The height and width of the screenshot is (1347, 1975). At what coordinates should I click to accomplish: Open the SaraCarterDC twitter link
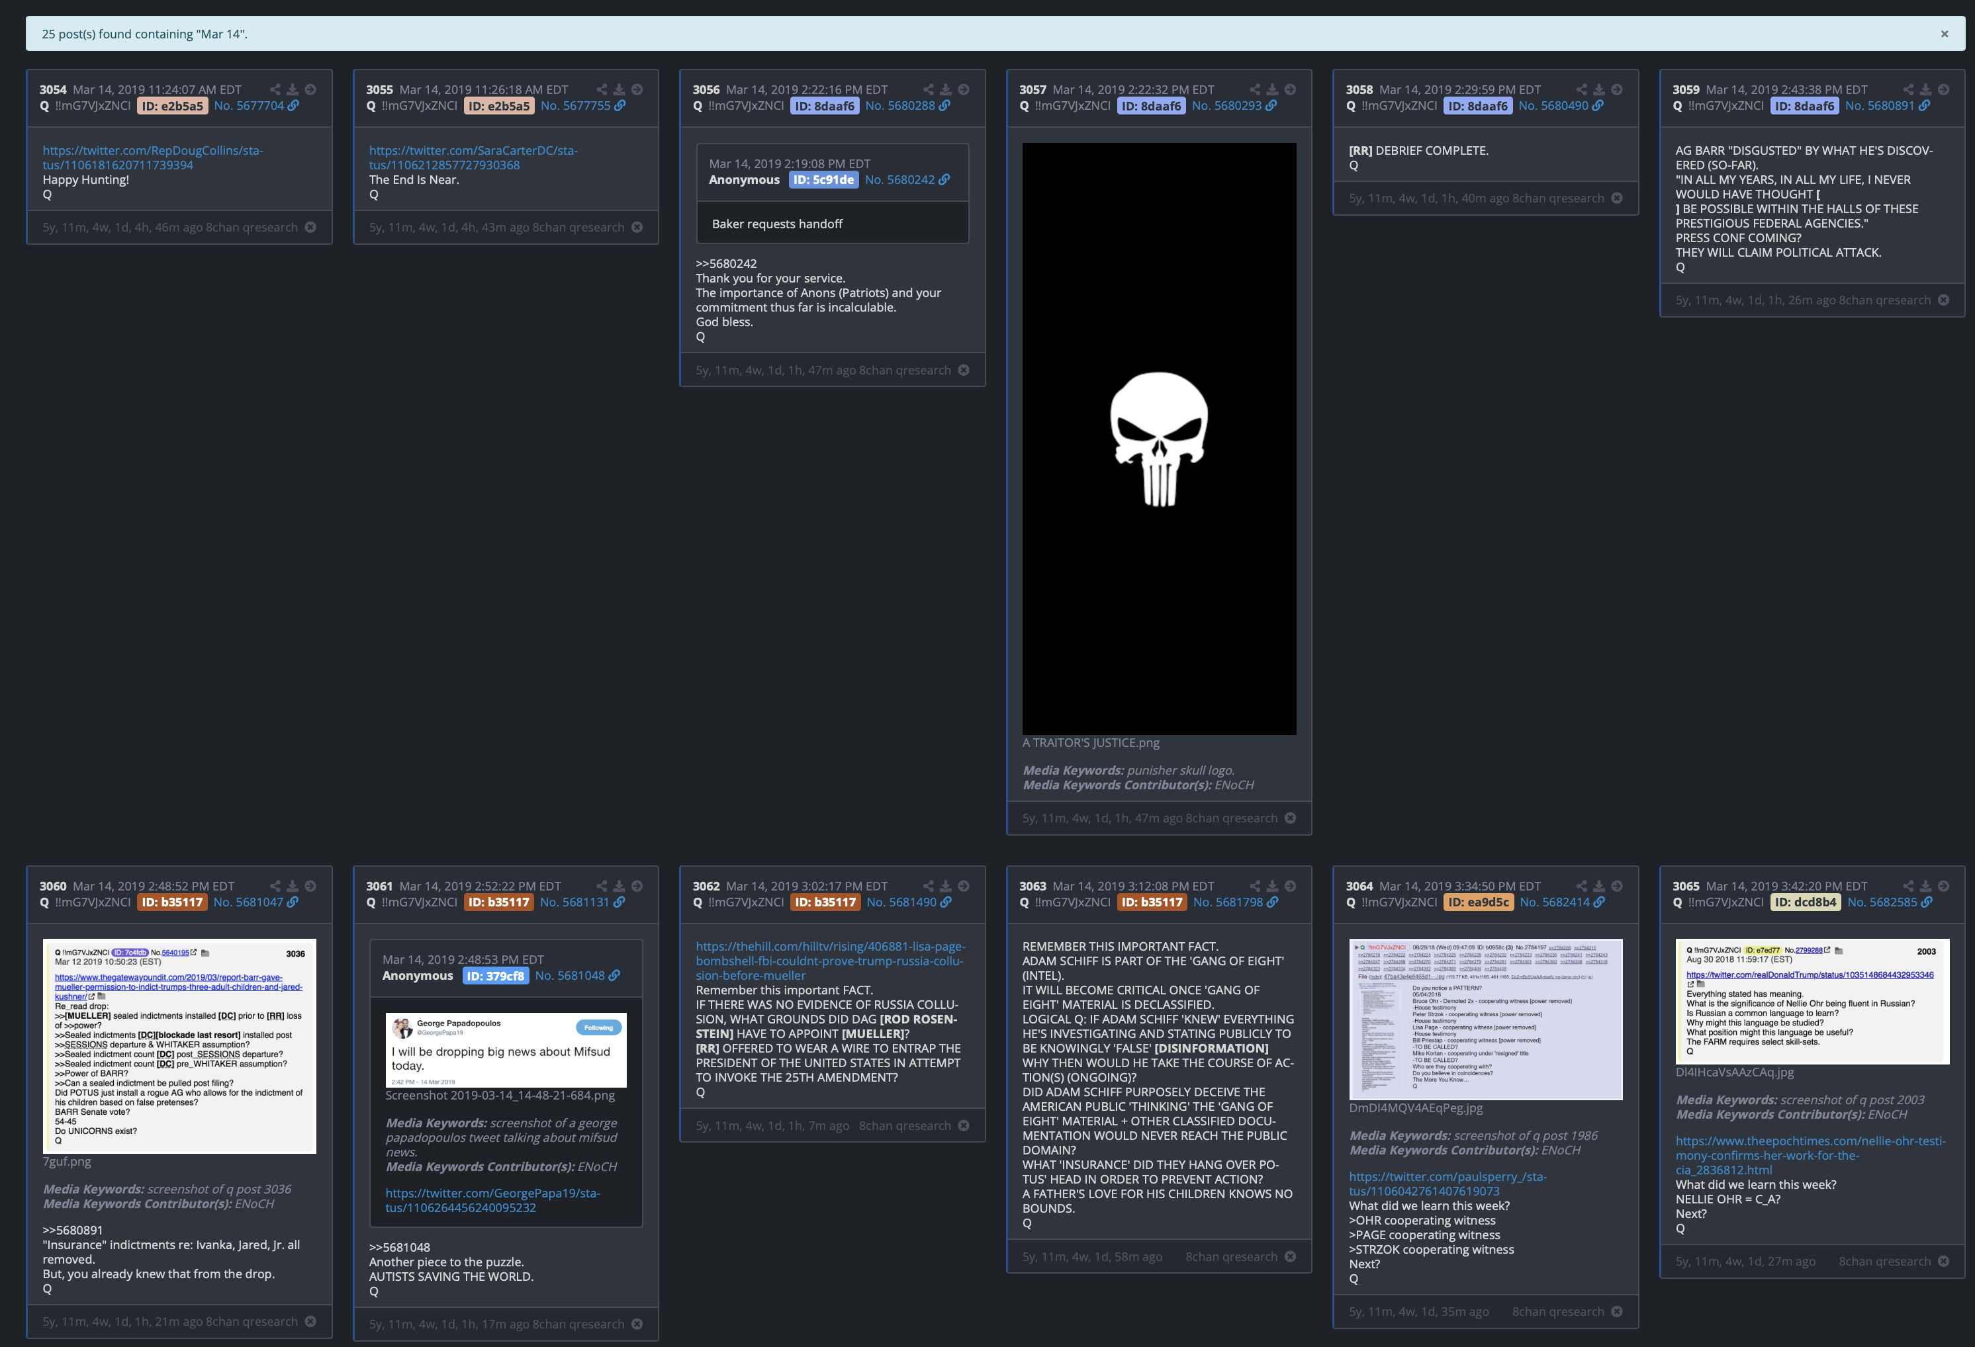(x=473, y=158)
